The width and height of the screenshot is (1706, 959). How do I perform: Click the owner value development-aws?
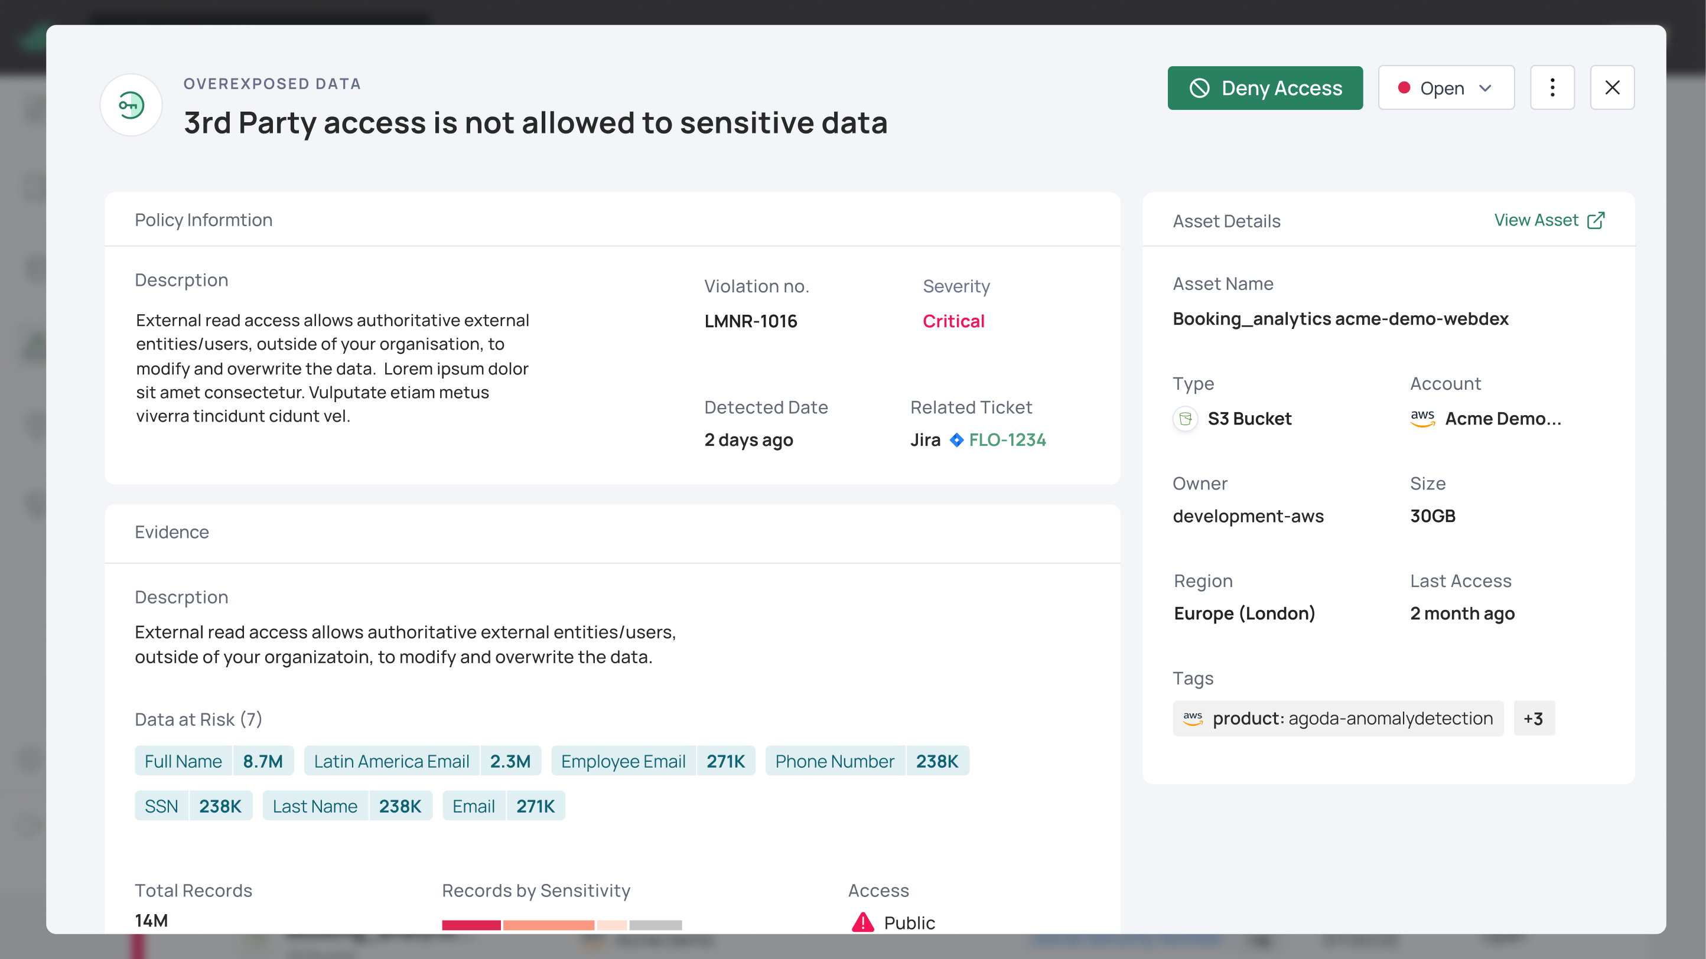coord(1248,516)
